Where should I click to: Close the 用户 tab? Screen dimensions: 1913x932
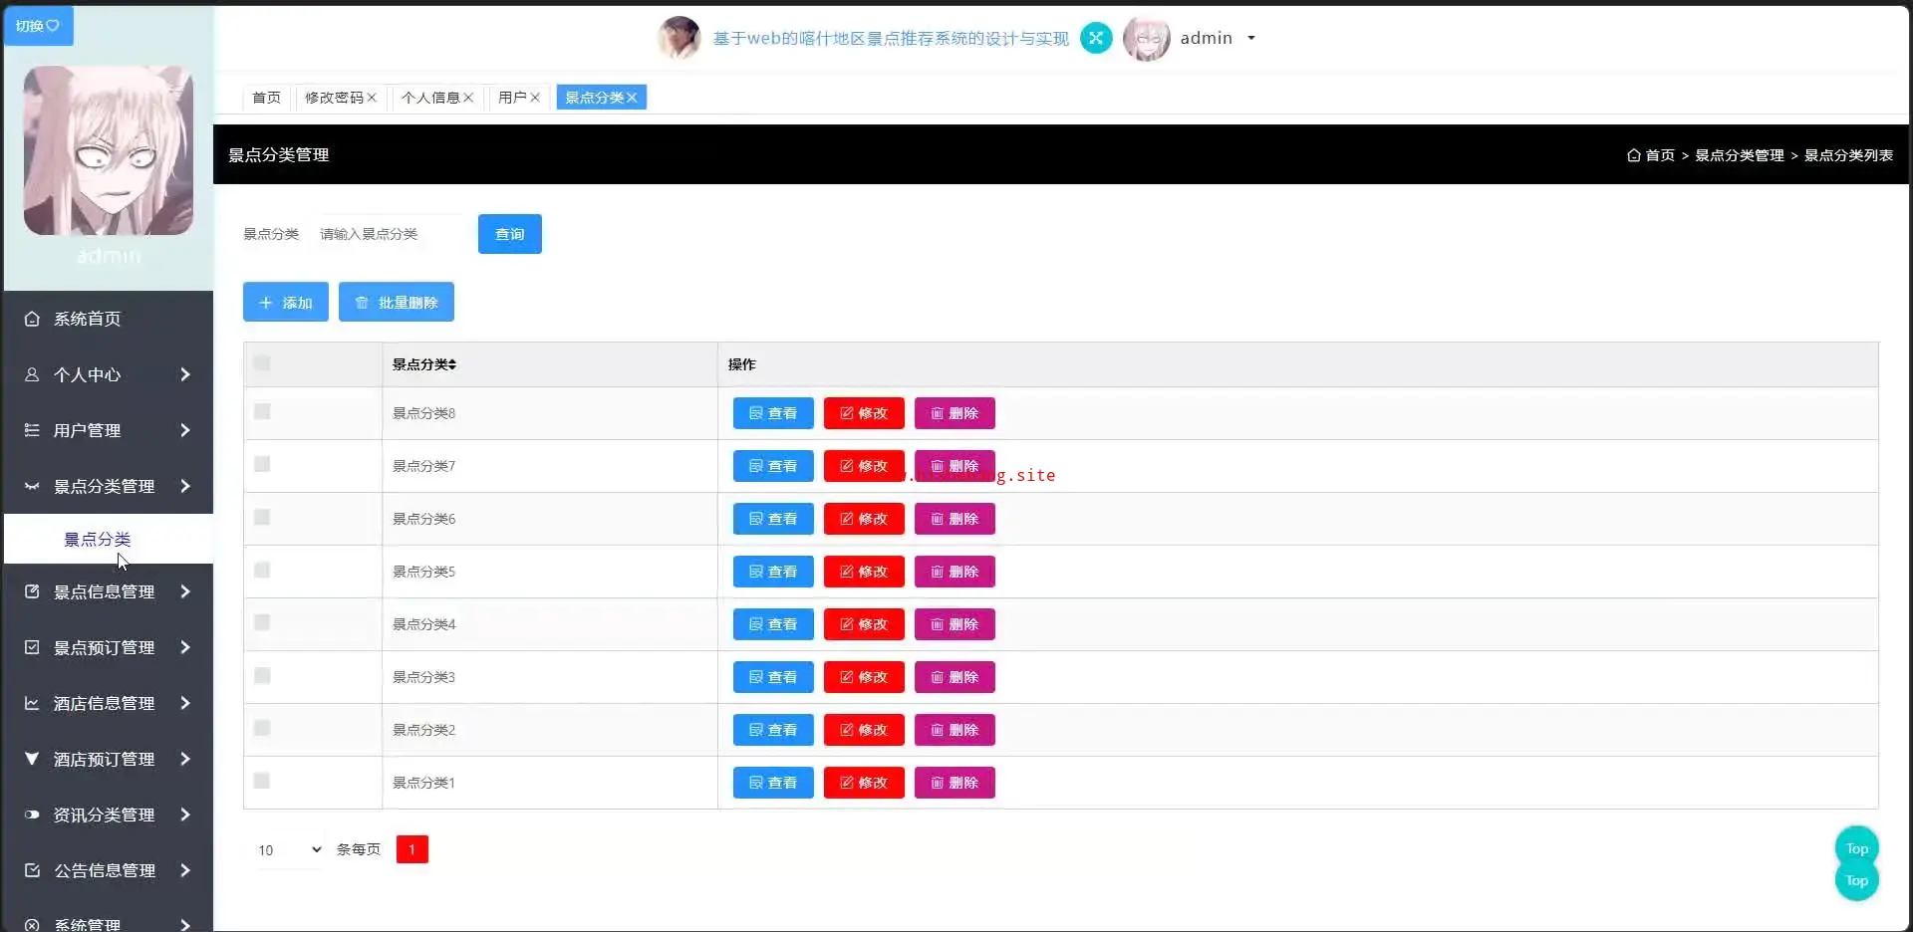(x=535, y=98)
